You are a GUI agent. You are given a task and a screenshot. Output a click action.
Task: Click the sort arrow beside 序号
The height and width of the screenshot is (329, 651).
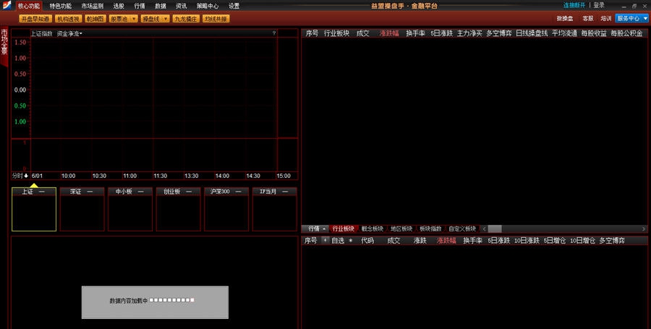[325, 240]
